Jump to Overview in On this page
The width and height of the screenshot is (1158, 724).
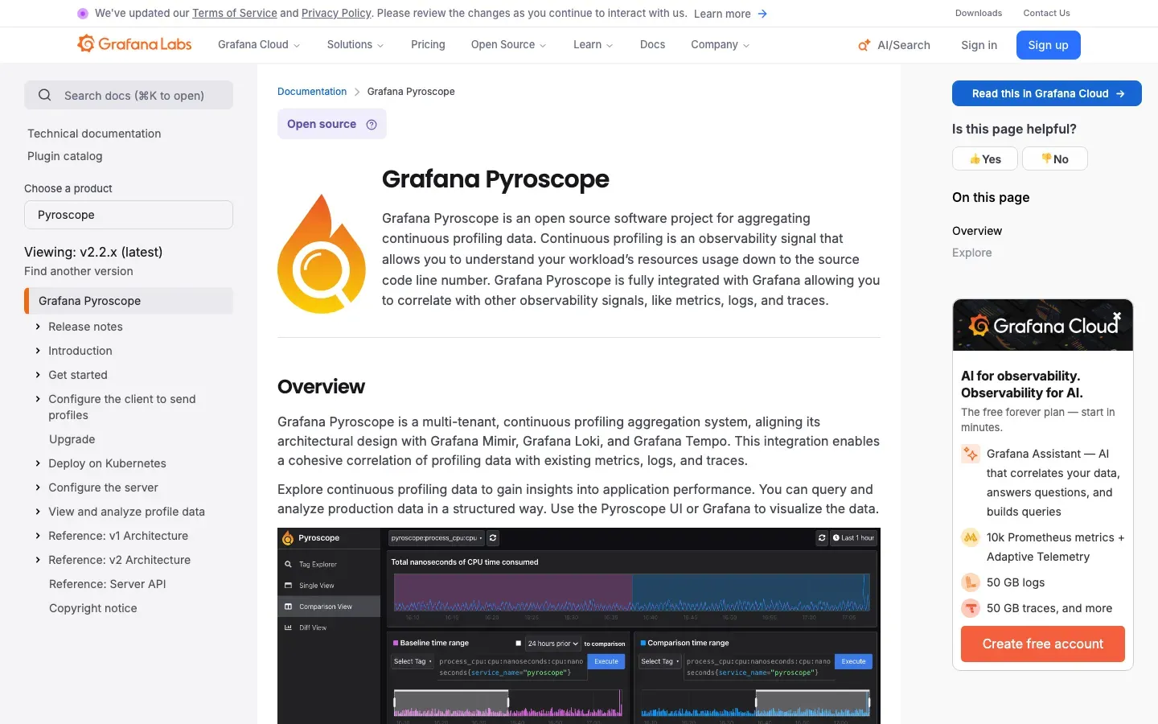pos(977,231)
